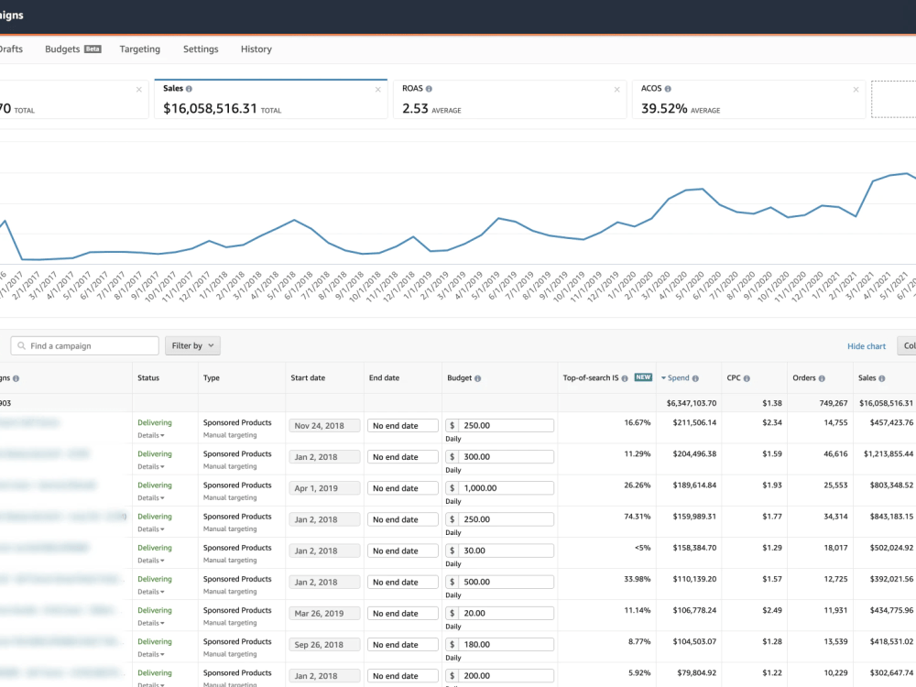The height and width of the screenshot is (687, 916).
Task: Expand Details for Apr 1, 2019 campaign
Action: point(151,497)
